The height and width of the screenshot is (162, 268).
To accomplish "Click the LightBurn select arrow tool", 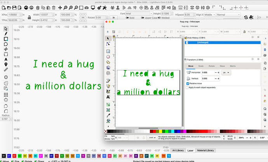I will [6, 29].
